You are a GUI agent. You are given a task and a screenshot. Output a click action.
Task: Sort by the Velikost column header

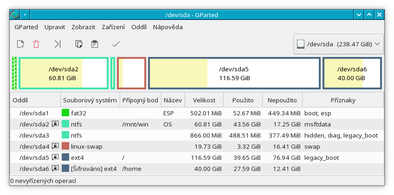coord(204,101)
